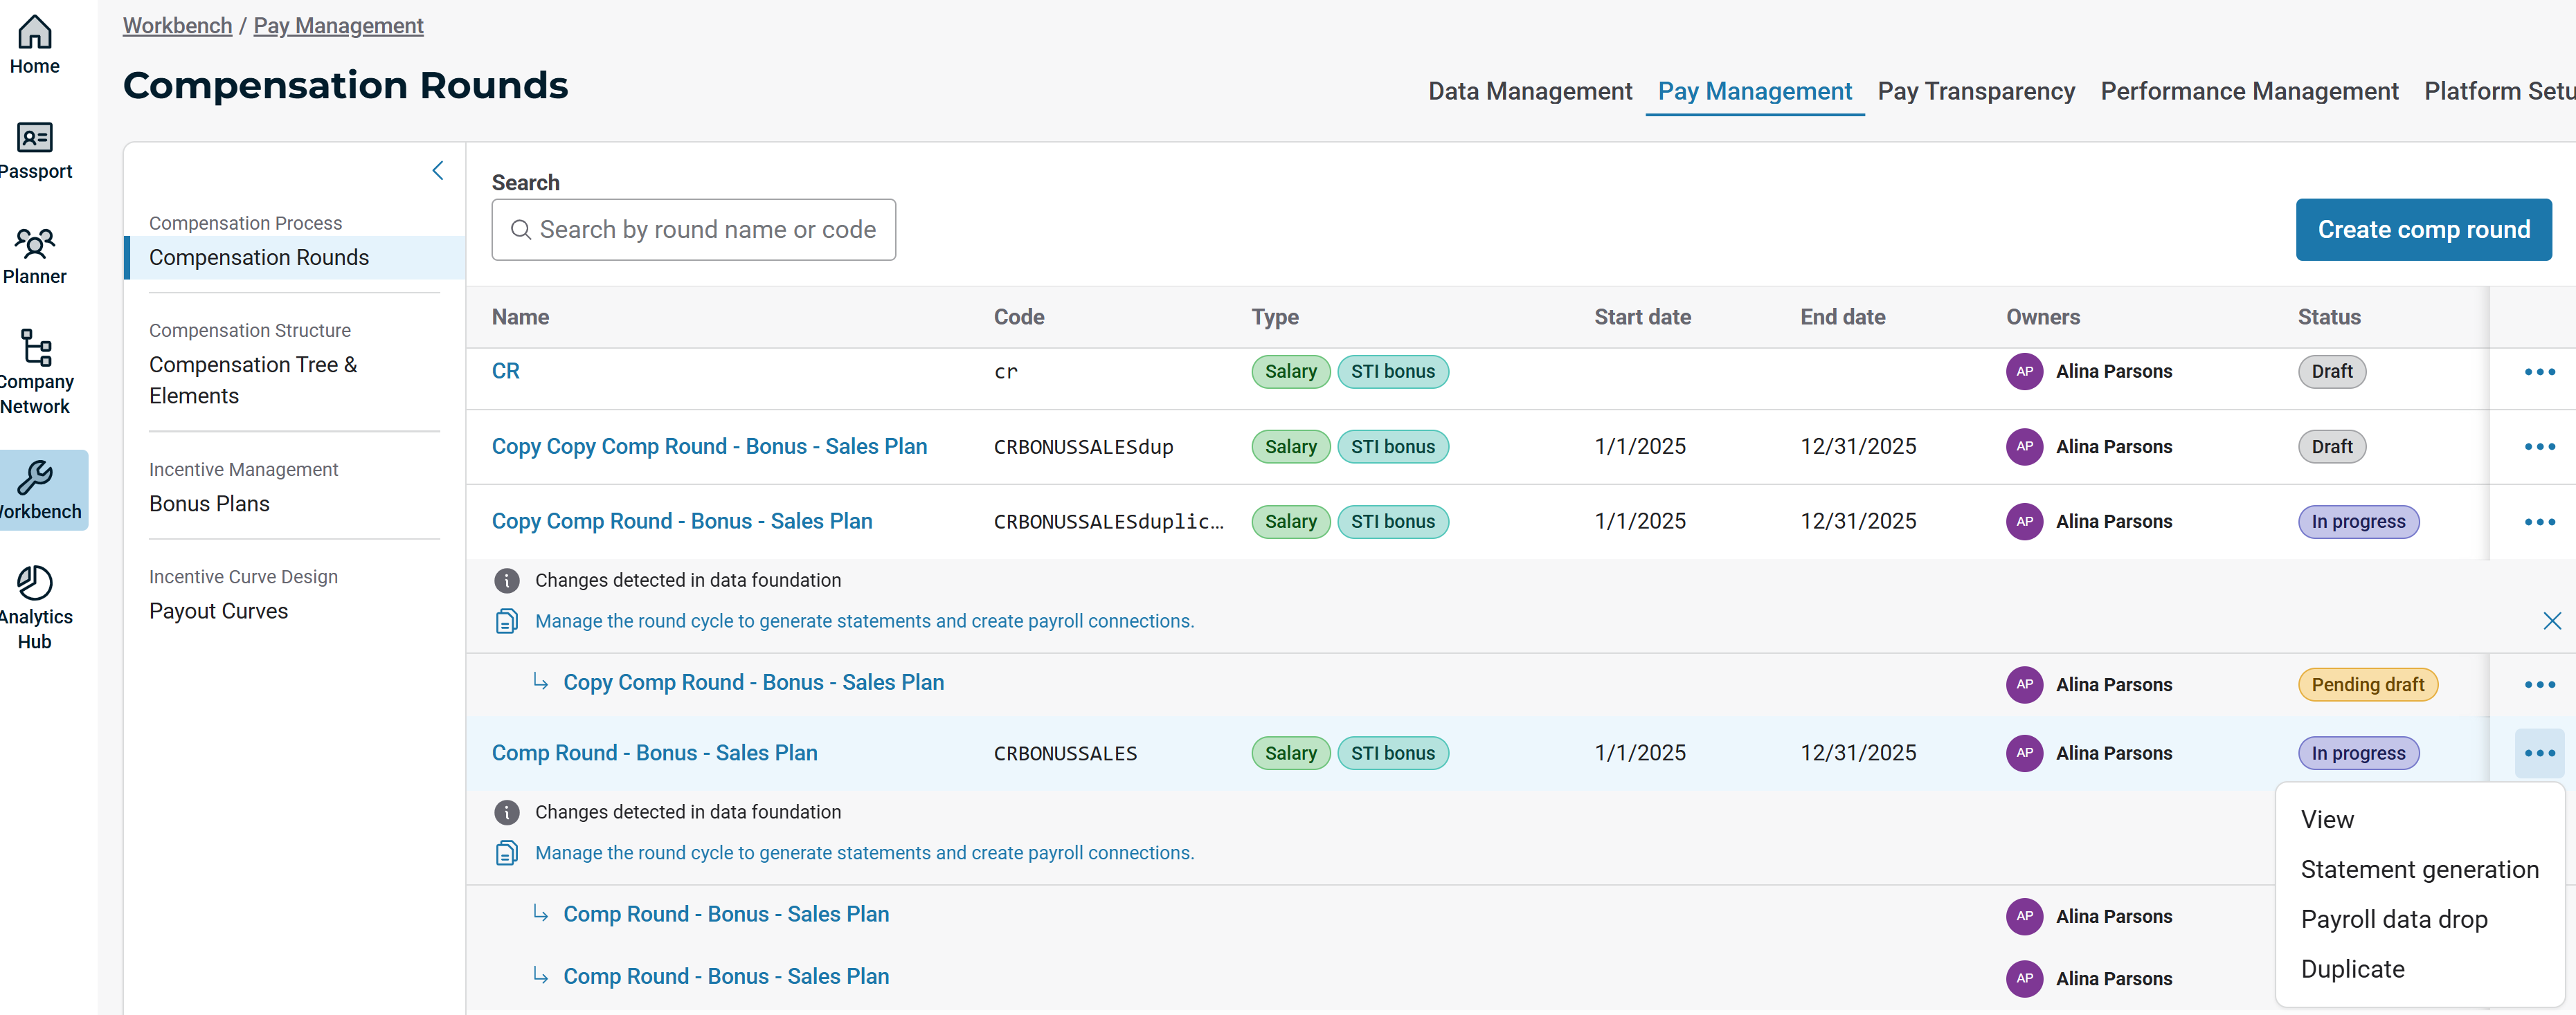Click the statements document icon under Copy Comp Round
2576x1015 pixels.
pos(507,621)
